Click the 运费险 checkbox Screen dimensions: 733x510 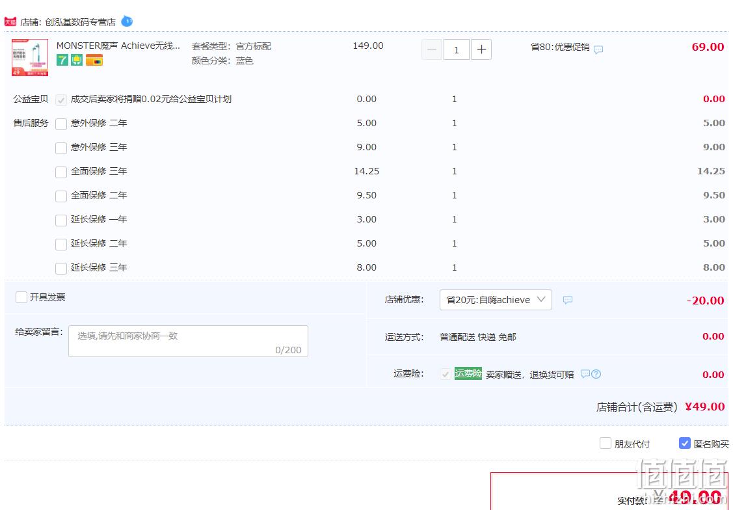tap(446, 374)
